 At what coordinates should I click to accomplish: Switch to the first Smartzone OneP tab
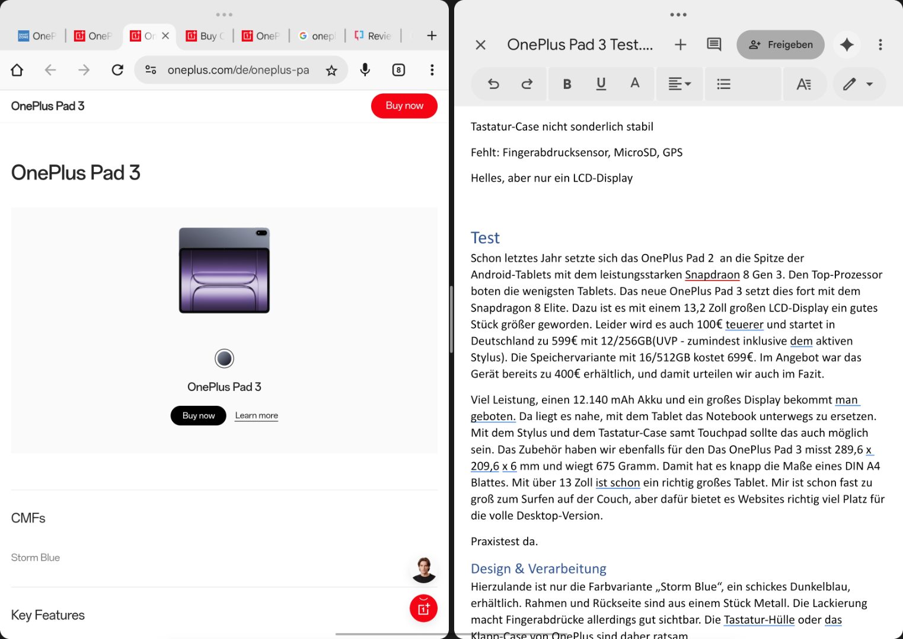pos(36,36)
